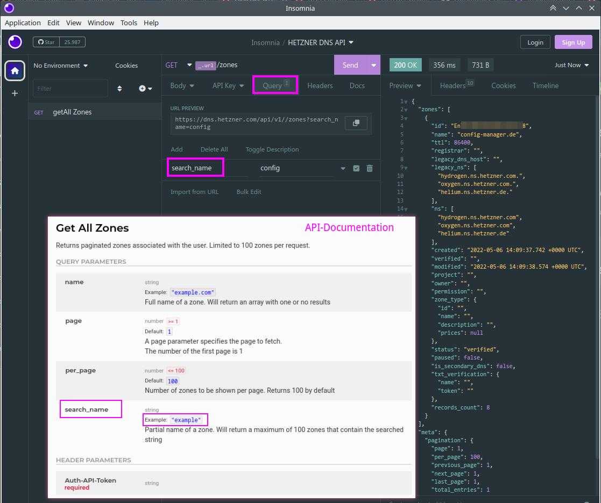Toggle Description for query parameters
Screen dimensions: 601x503
(x=272, y=149)
